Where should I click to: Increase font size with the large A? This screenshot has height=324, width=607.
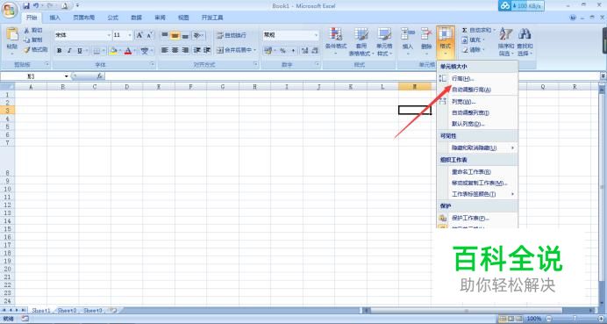(x=139, y=35)
